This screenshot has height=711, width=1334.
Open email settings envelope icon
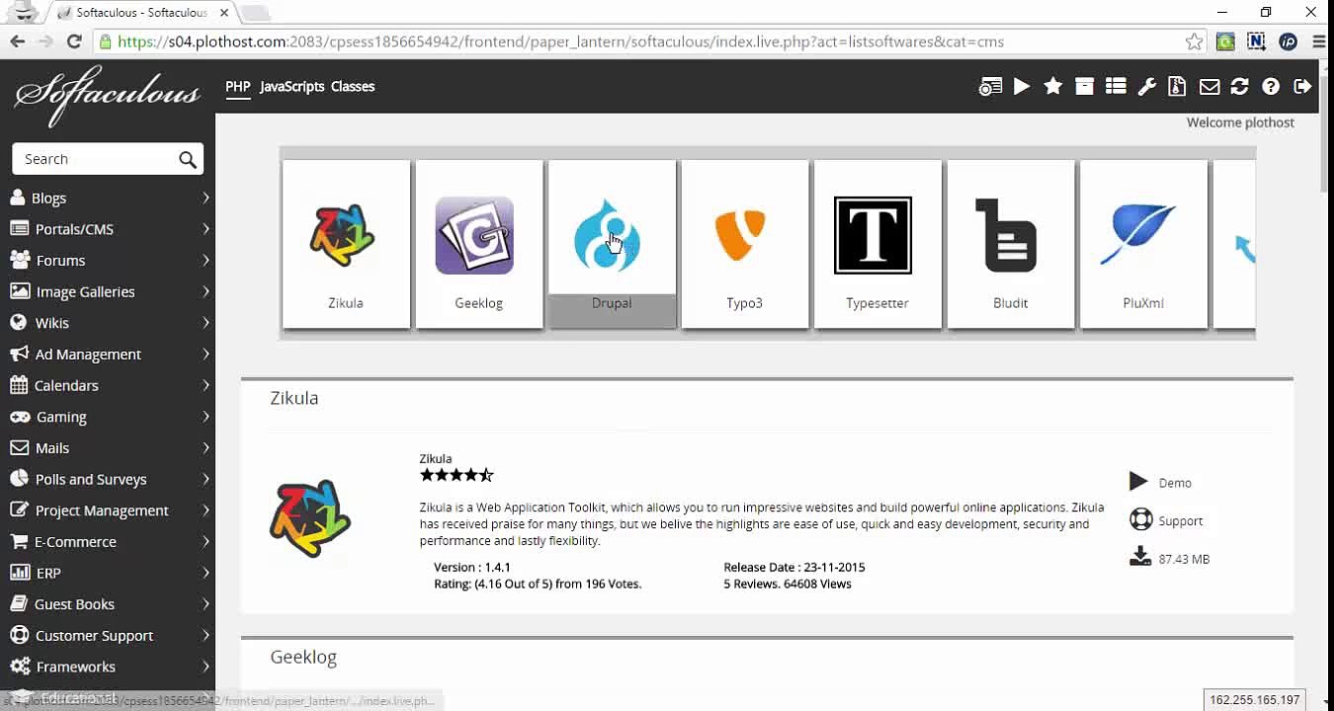click(1209, 87)
